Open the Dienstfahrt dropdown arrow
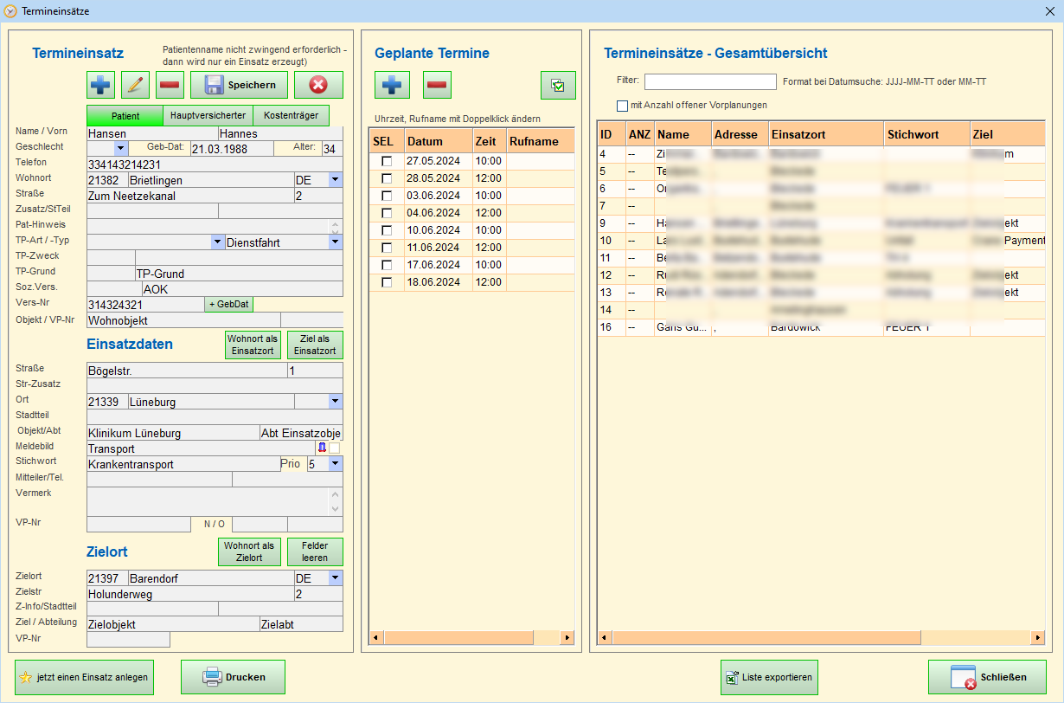This screenshot has height=703, width=1064. pos(335,242)
